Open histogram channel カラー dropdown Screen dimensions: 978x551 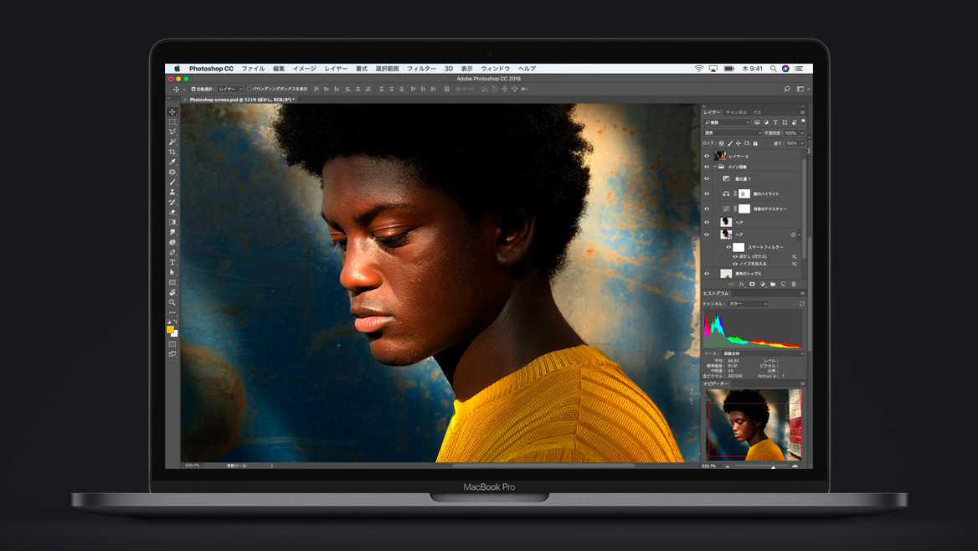click(748, 304)
